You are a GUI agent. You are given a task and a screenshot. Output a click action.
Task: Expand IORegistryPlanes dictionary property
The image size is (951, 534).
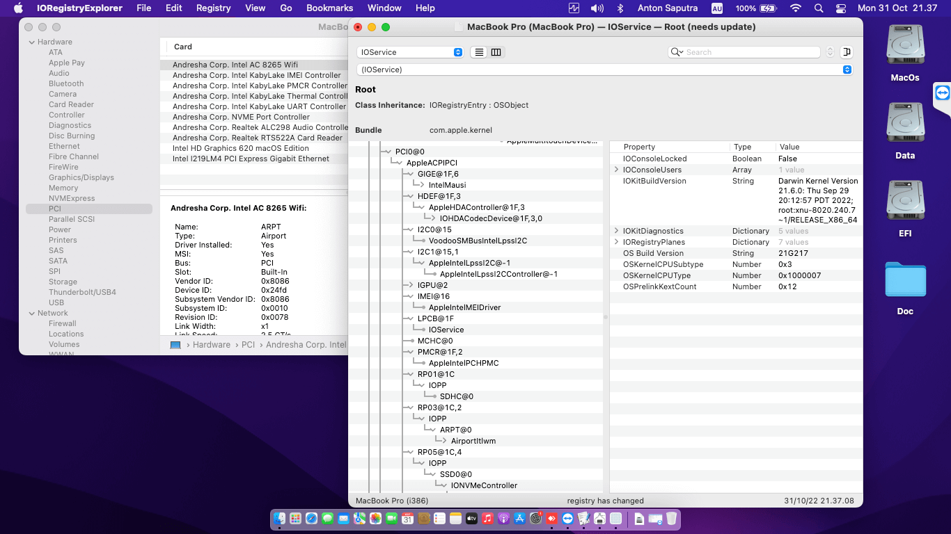tap(617, 242)
